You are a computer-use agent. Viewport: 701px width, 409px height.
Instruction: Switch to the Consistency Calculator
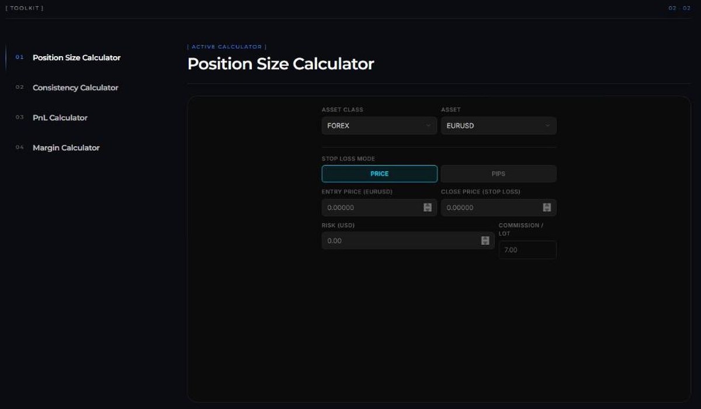click(x=75, y=88)
